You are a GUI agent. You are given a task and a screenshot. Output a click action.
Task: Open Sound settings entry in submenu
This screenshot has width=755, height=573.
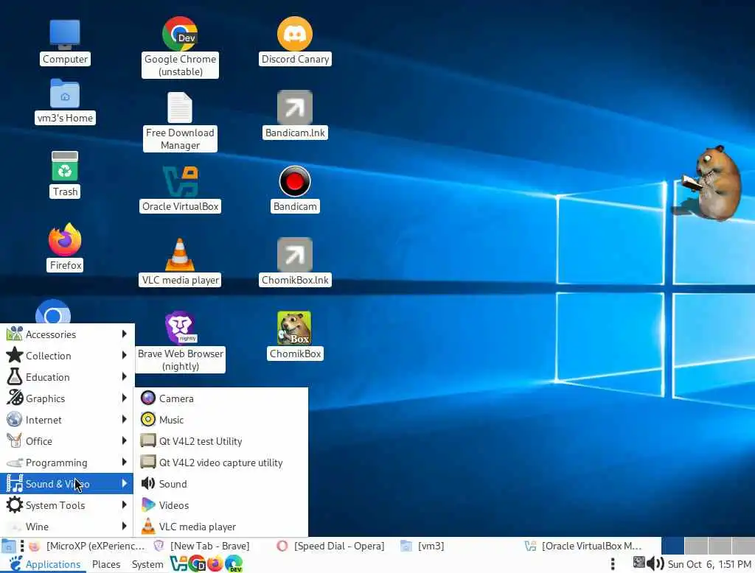point(221,483)
